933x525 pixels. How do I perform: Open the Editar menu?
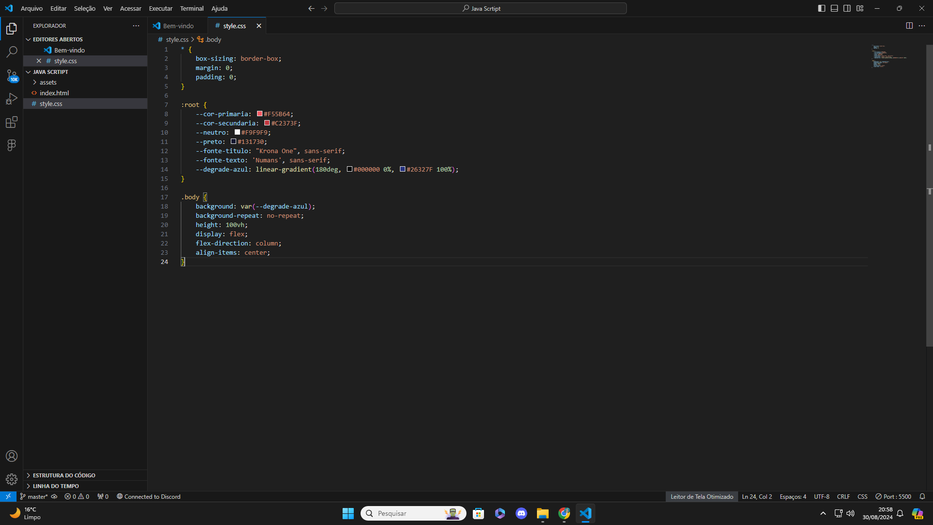pos(58,8)
